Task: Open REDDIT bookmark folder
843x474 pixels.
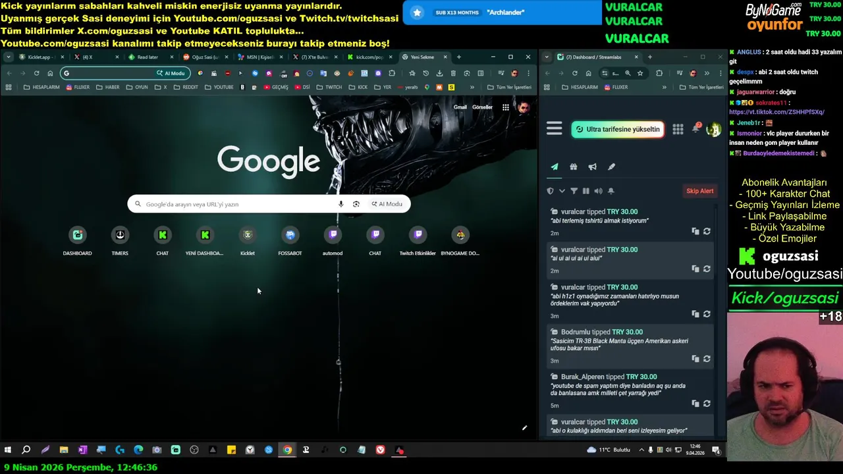Action: pos(186,87)
